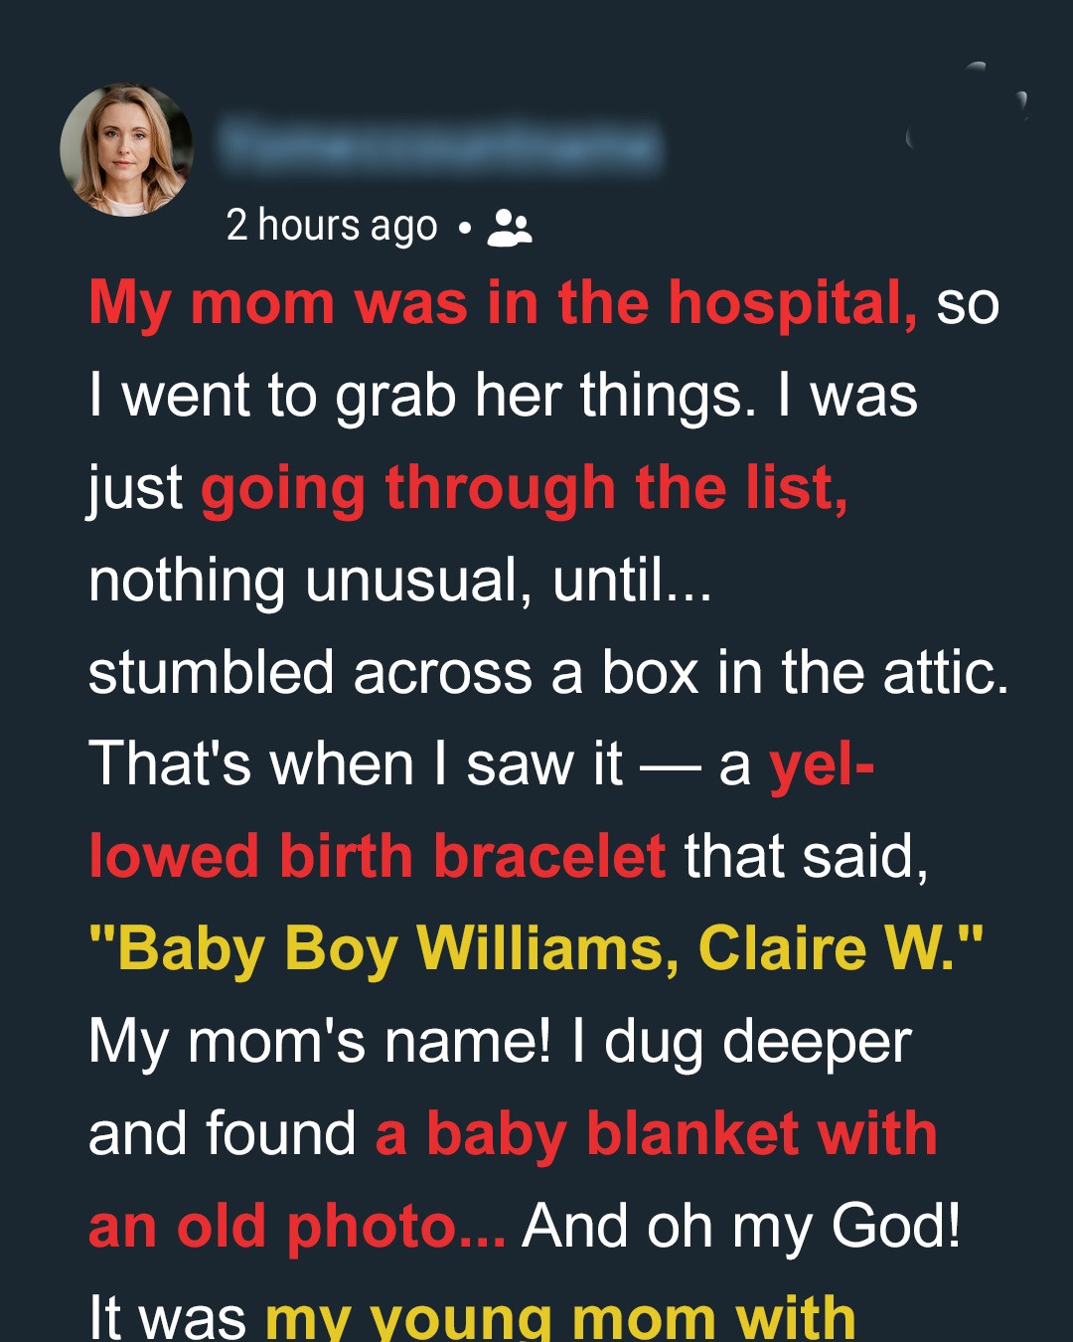Screen dimensions: 1073x1342
Task: Open the poster's profile picture
Action: [x=126, y=149]
